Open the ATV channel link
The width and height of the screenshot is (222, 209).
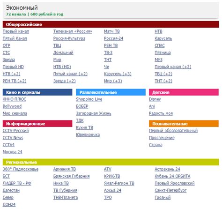(108, 169)
